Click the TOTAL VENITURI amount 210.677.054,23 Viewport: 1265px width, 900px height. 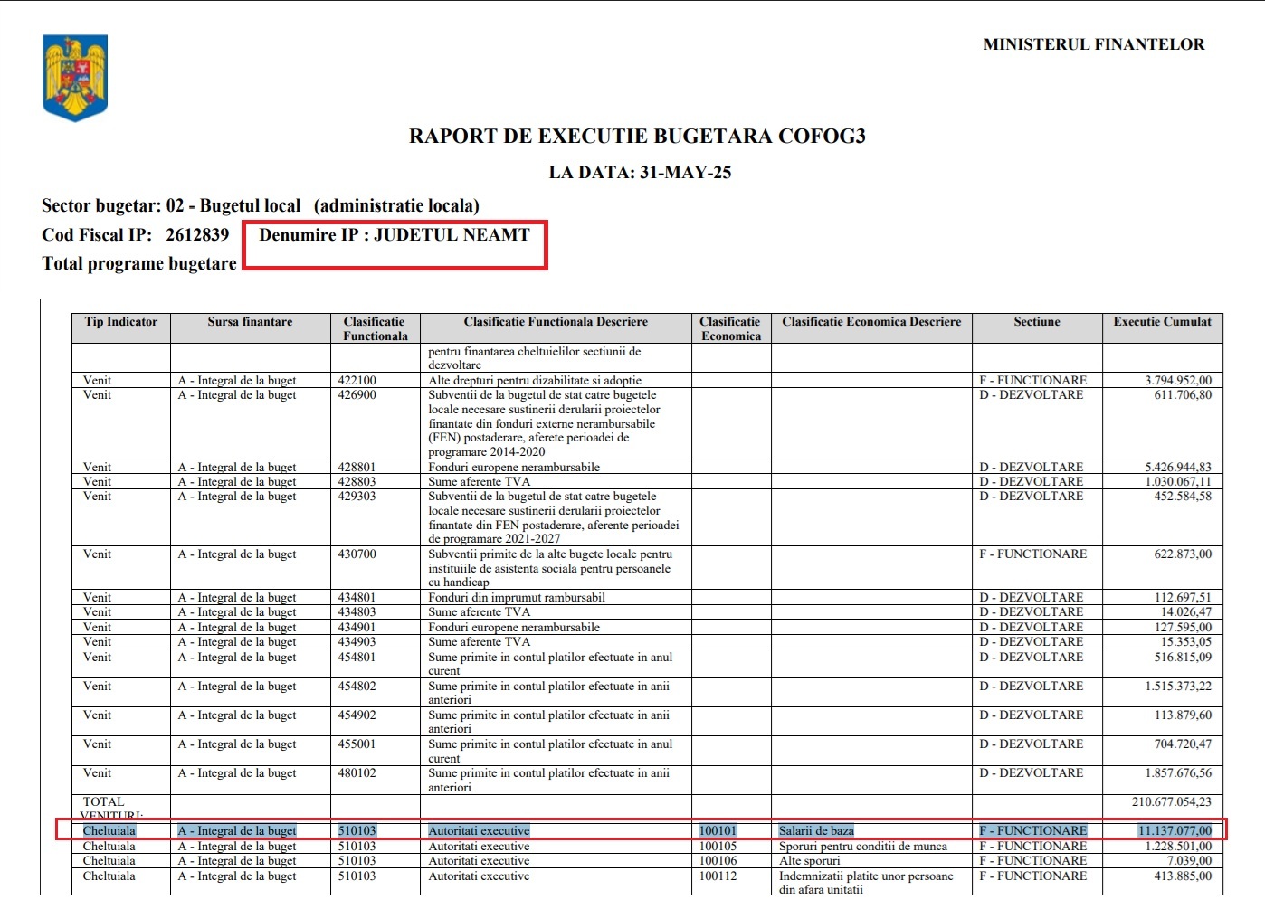[1171, 802]
